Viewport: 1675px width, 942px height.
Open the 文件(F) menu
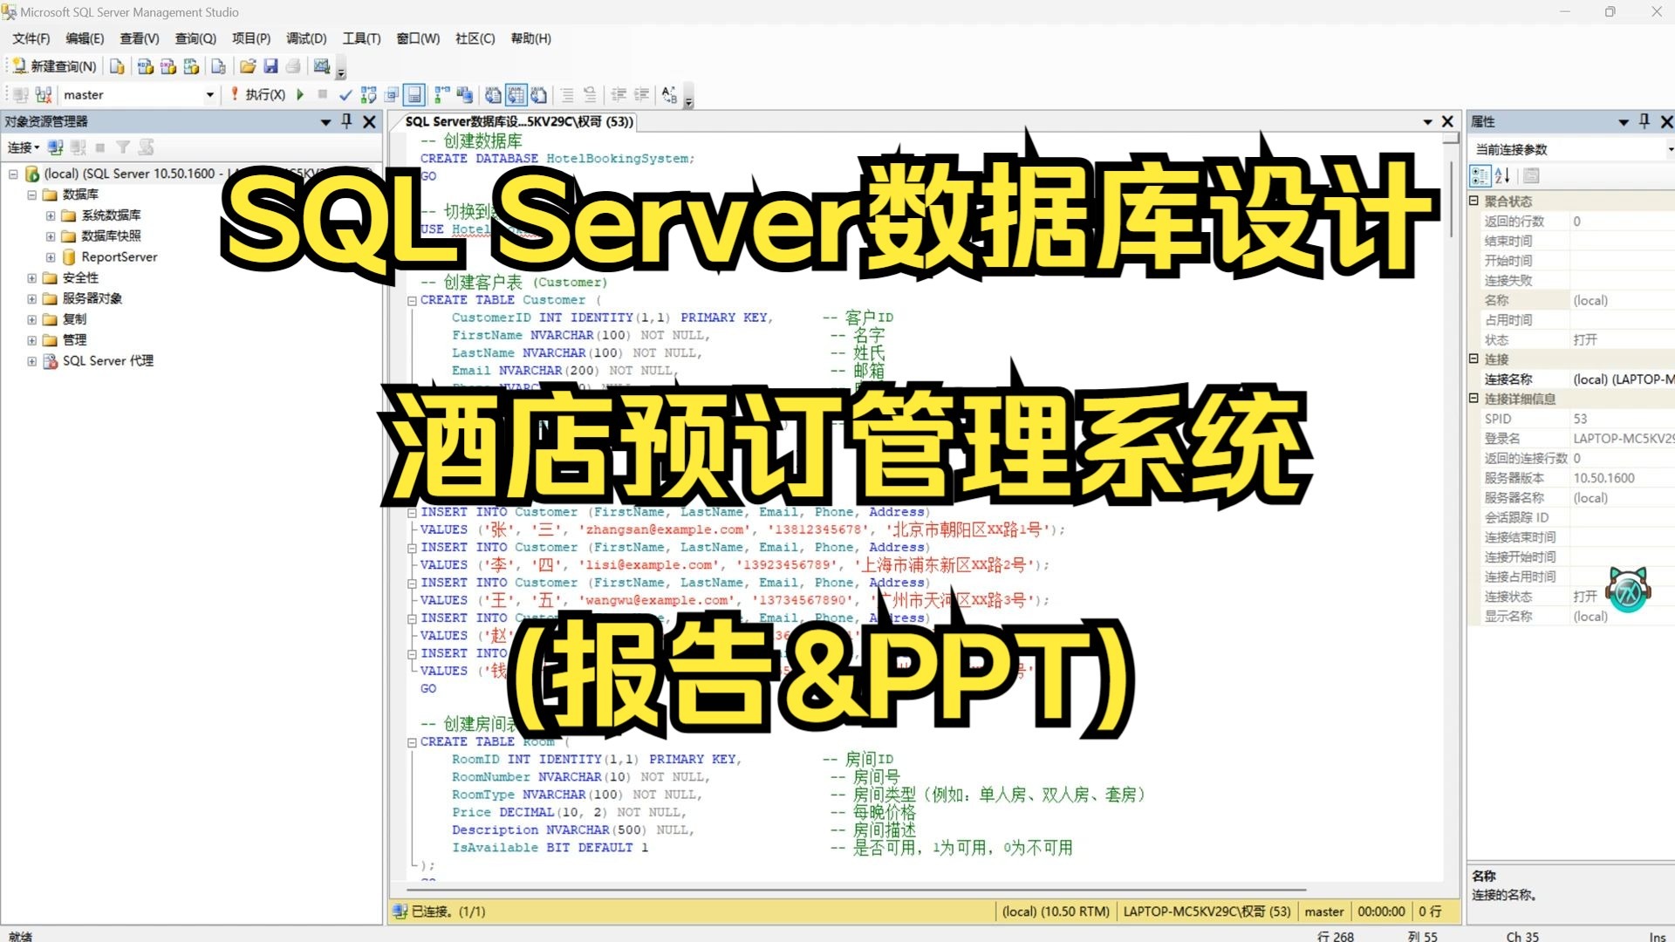[31, 38]
